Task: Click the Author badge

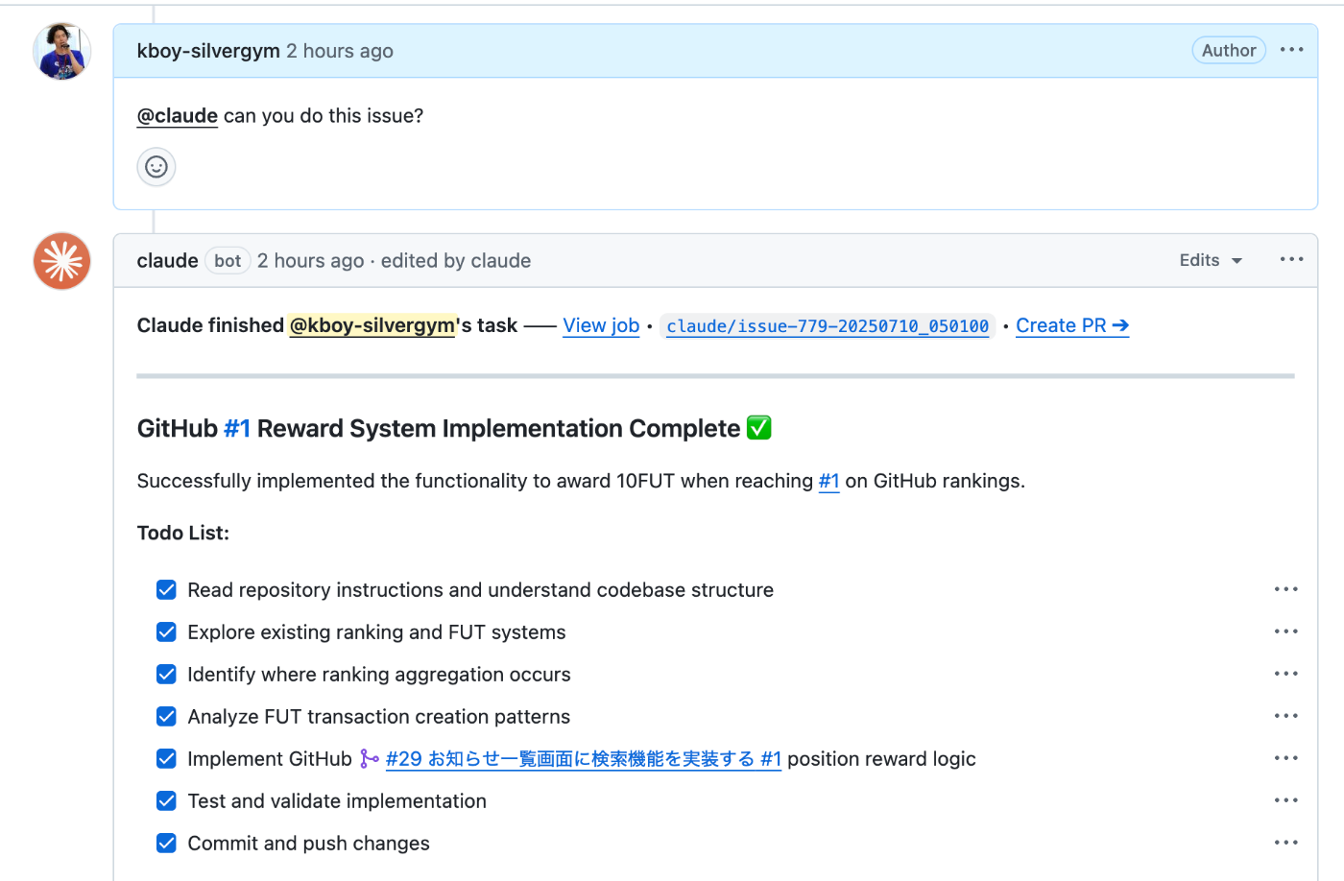Action: (x=1229, y=50)
